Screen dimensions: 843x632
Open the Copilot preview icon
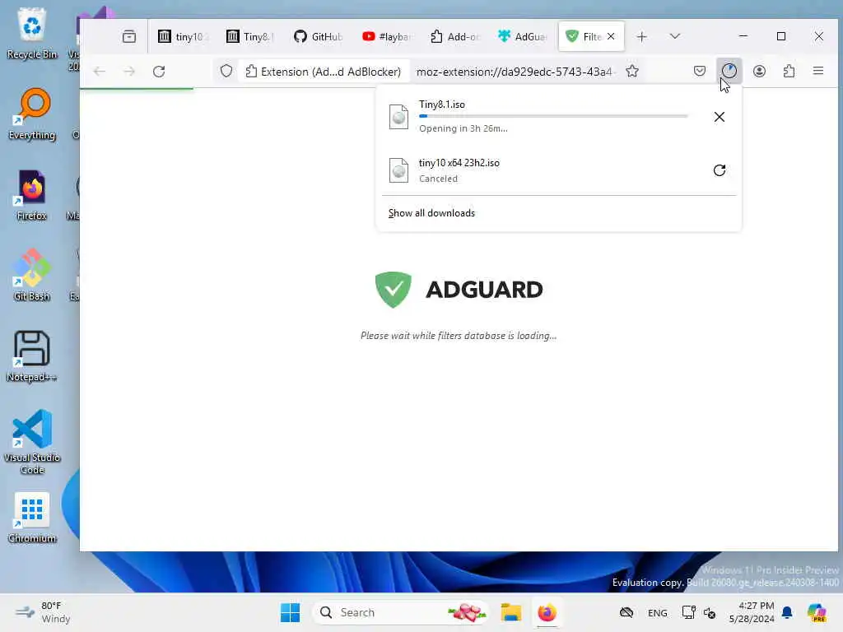817,612
